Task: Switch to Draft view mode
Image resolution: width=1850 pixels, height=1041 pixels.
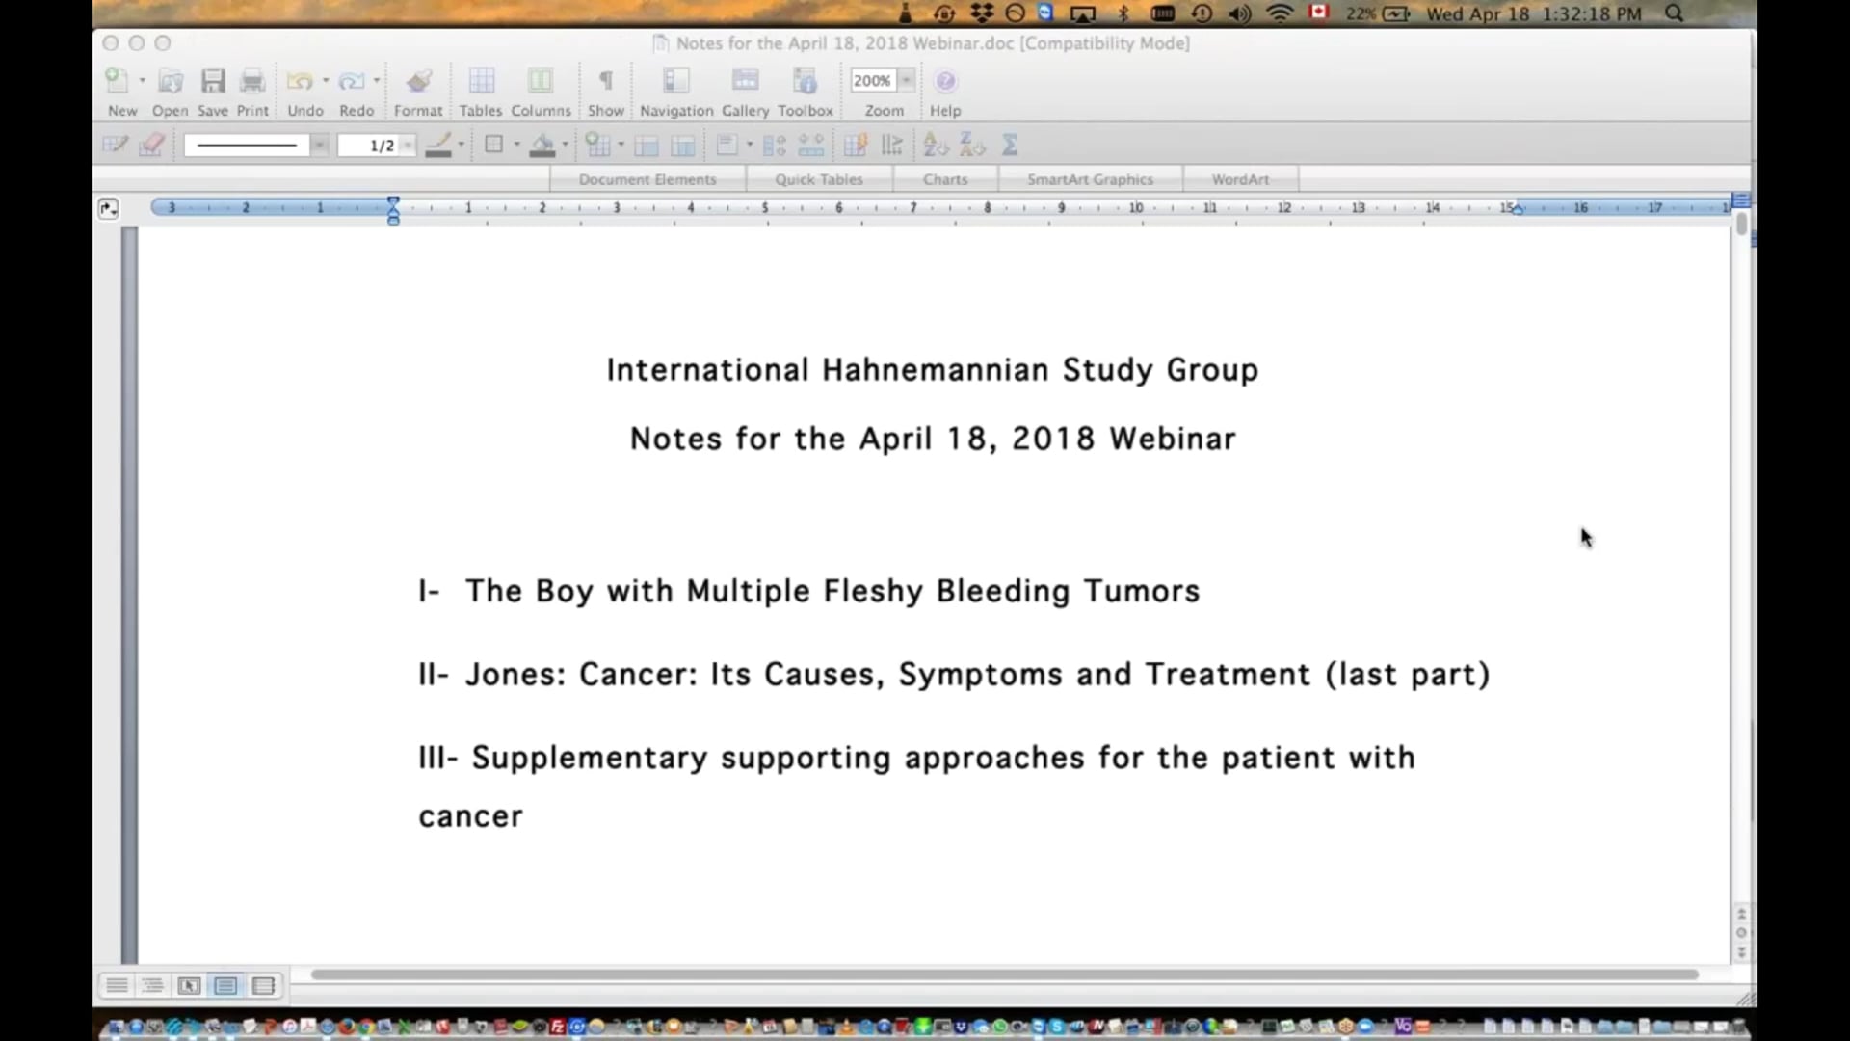Action: pyautogui.click(x=117, y=985)
